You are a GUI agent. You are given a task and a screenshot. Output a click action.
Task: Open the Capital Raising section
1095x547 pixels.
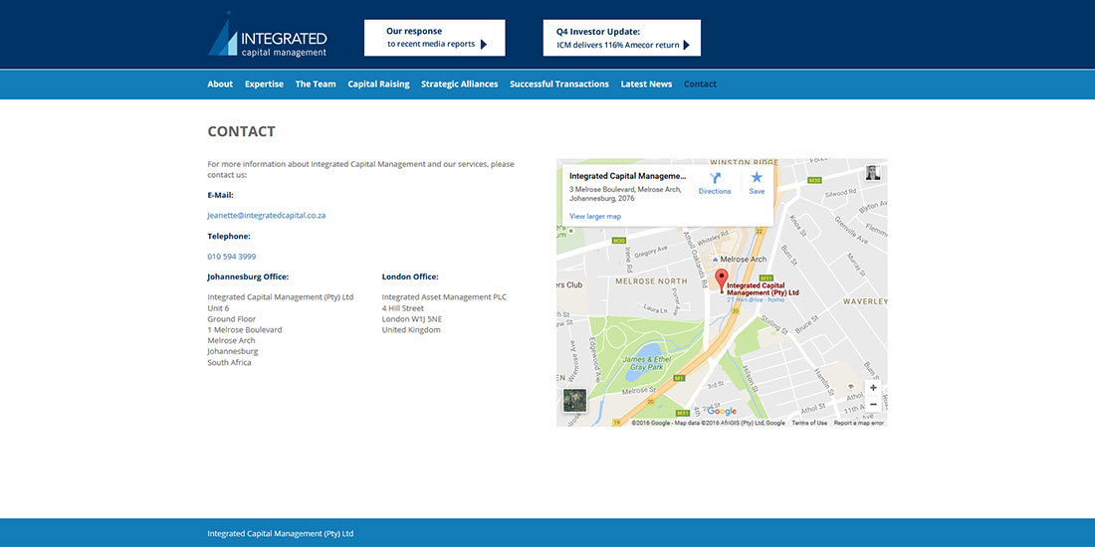pos(378,84)
